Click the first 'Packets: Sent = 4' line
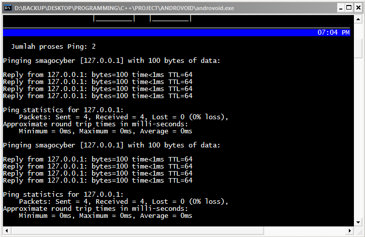 [124, 117]
